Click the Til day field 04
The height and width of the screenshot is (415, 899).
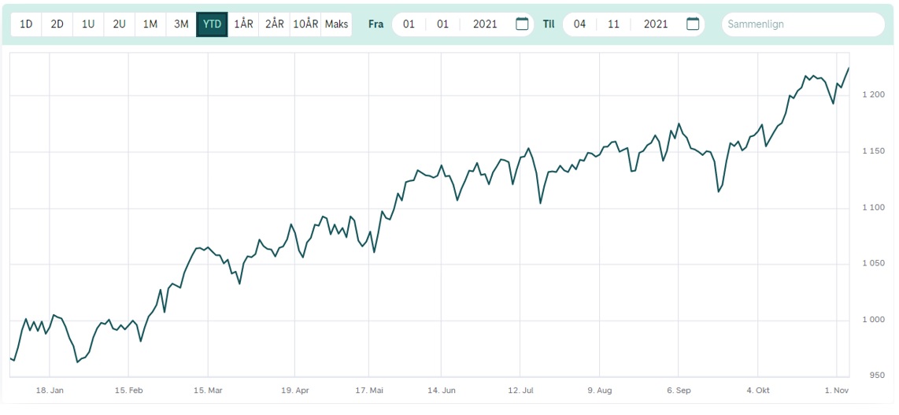[x=579, y=24]
